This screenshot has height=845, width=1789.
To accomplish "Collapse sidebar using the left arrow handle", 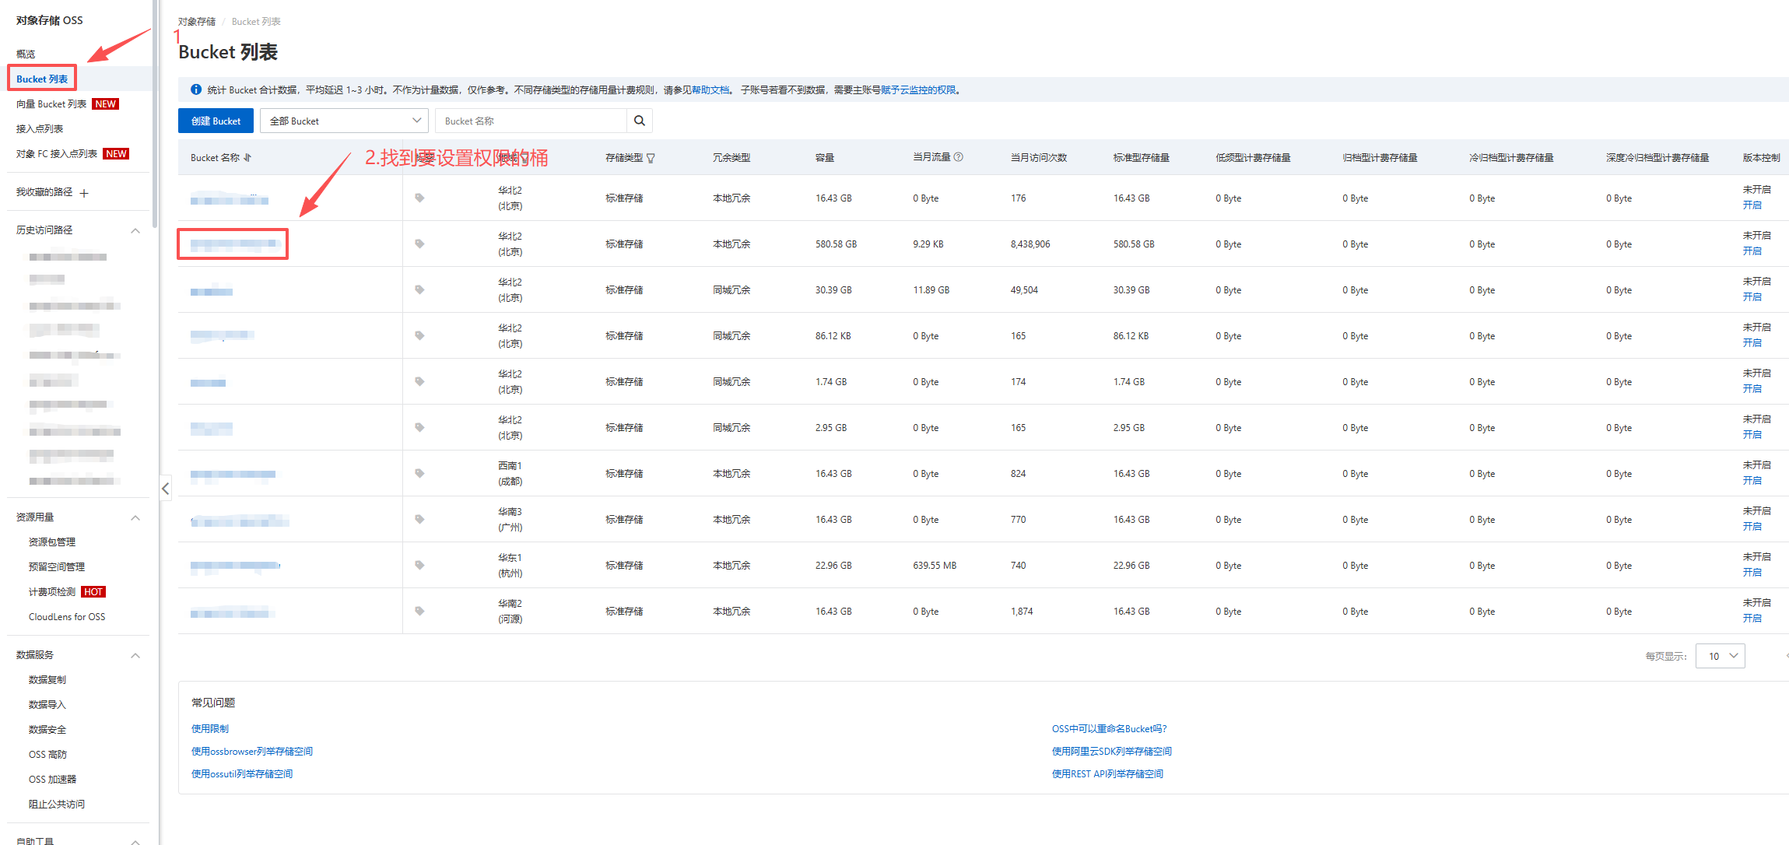I will click(x=165, y=489).
